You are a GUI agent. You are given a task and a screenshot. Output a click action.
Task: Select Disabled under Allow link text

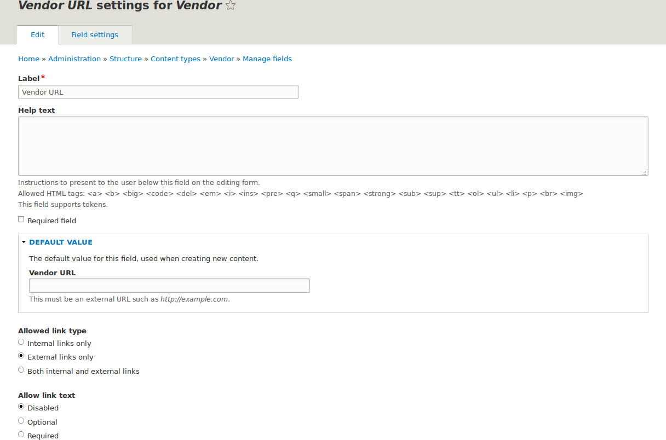point(21,406)
